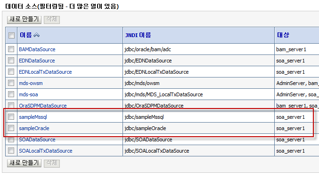Open the sampleMssql data source link

33,117
